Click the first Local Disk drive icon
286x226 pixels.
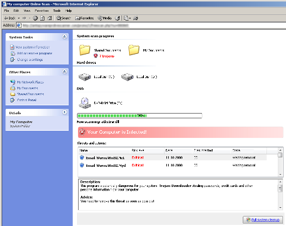[85, 77]
